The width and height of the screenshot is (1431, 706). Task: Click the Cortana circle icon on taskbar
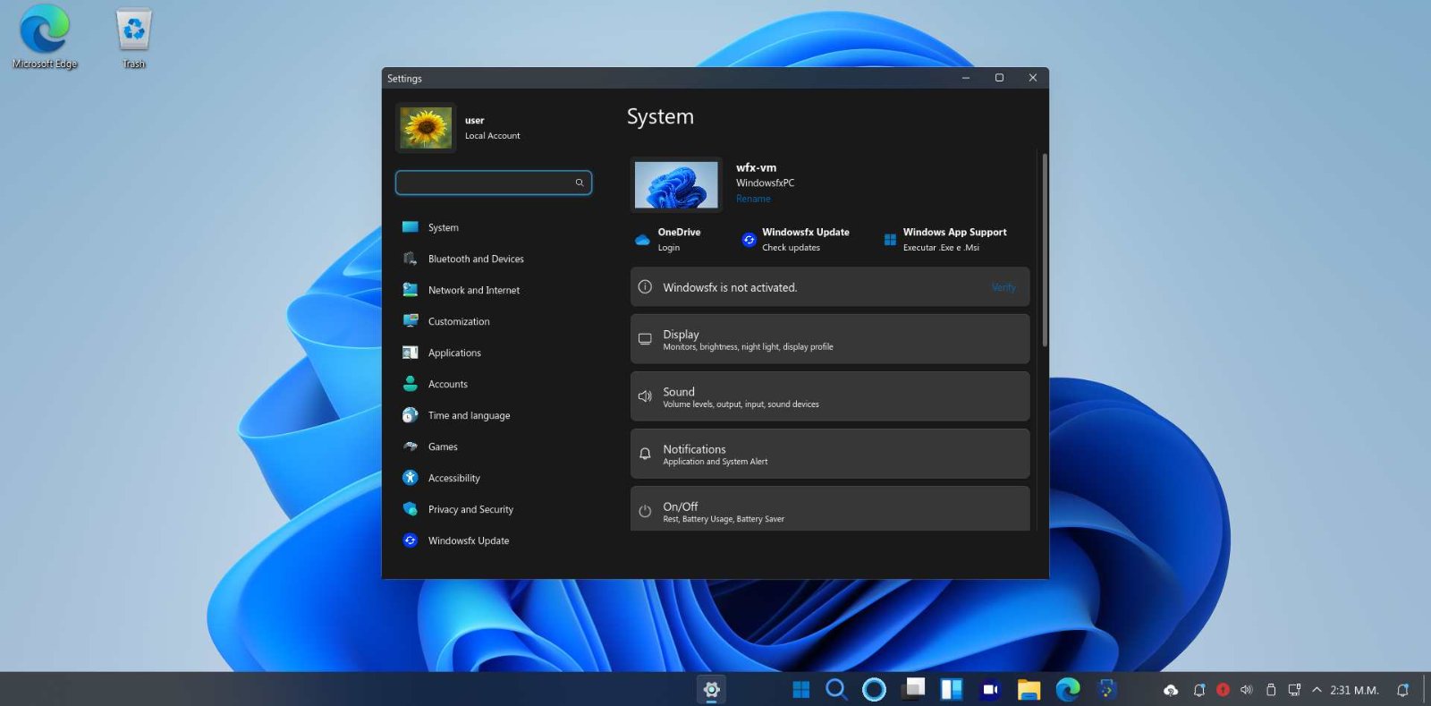tap(874, 689)
